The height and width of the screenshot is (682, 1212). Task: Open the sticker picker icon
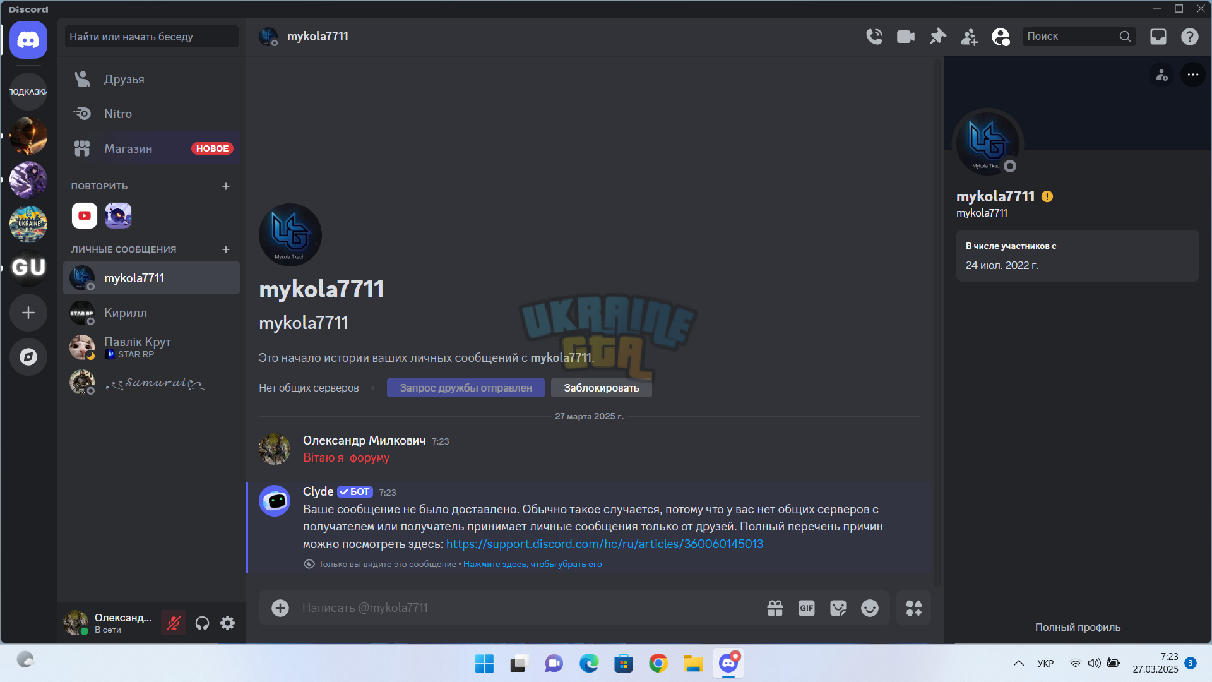coord(838,607)
